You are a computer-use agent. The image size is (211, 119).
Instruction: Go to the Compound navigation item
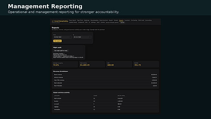81,22
